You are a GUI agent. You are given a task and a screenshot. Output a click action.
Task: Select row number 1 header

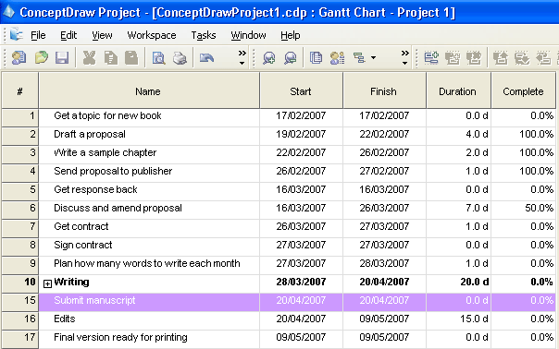[20, 117]
